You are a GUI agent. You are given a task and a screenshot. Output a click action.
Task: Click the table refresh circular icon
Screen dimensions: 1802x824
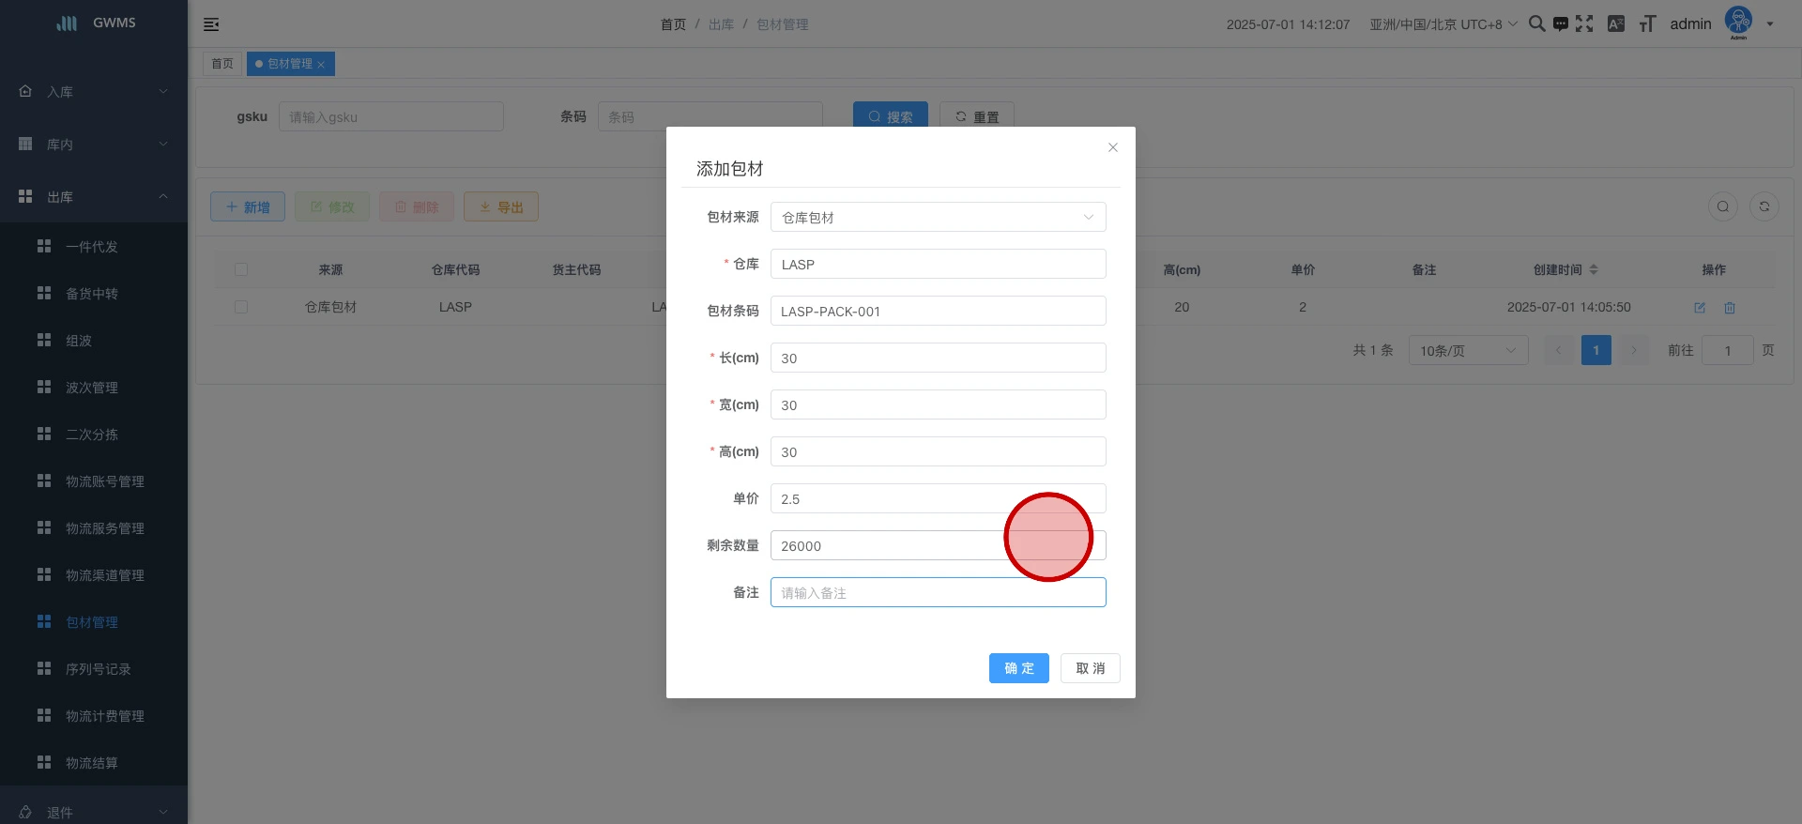pos(1764,206)
